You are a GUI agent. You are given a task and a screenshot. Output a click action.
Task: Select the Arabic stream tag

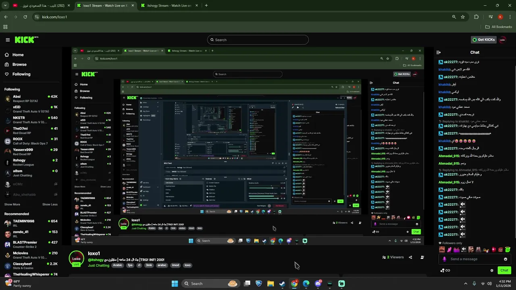pyautogui.click(x=117, y=265)
